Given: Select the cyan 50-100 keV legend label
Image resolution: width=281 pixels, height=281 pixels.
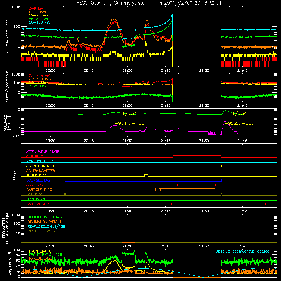Looking at the screenshot, I should coord(40,22).
